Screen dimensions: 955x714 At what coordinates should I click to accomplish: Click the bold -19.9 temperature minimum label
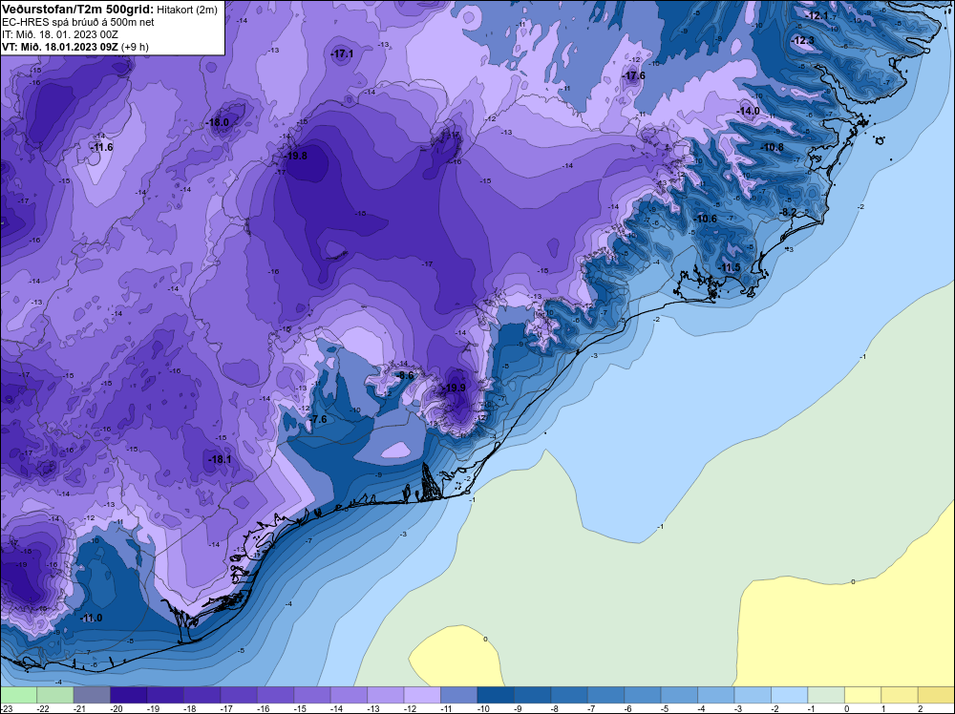(x=454, y=388)
